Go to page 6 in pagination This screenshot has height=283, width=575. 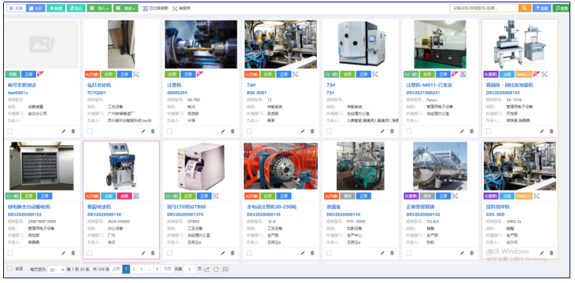pos(157,269)
